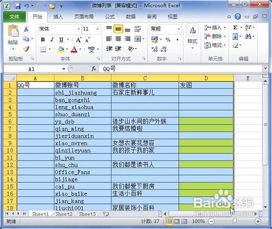
Task: Toggle Align Text Right
Action: click(127, 39)
